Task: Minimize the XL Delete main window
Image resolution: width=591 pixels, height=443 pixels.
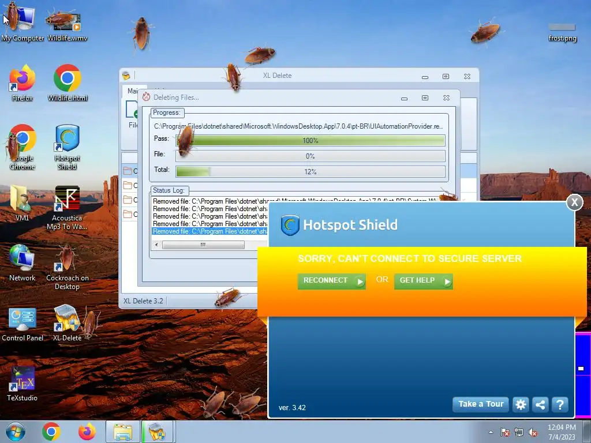Action: click(425, 77)
